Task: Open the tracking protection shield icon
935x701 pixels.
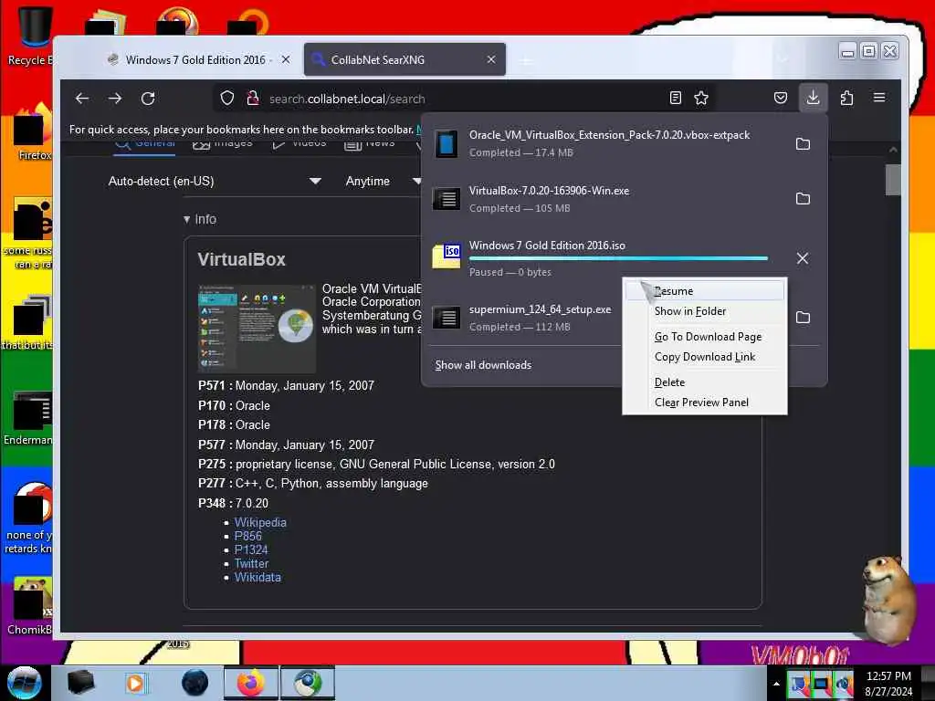Action: click(x=227, y=98)
